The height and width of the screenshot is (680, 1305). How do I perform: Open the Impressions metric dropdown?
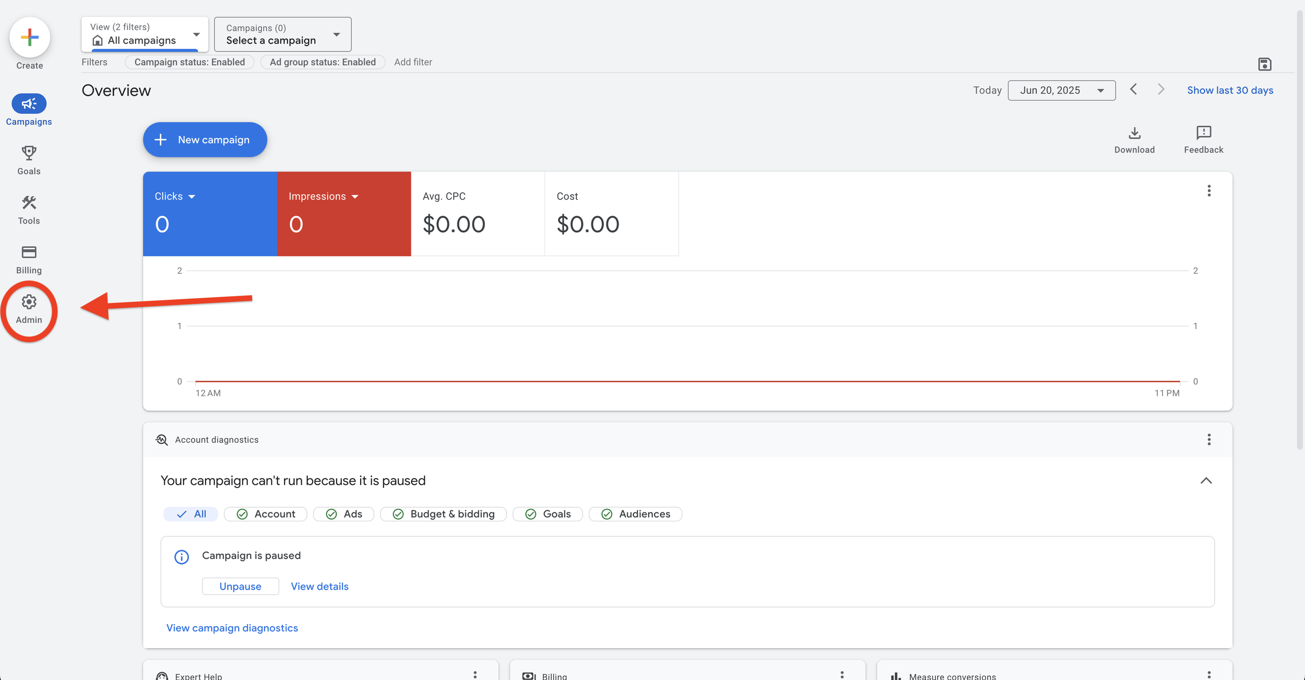click(x=355, y=196)
